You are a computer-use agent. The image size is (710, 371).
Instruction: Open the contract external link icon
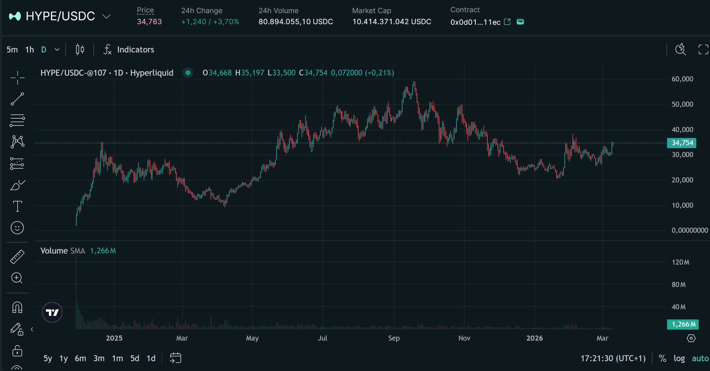(x=507, y=22)
